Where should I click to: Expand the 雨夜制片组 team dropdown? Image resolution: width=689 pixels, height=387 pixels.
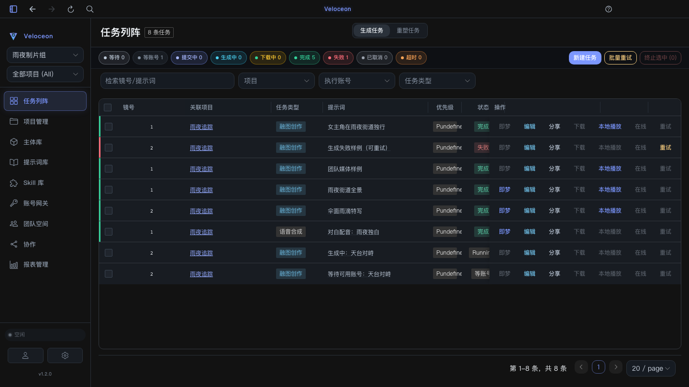click(x=45, y=55)
